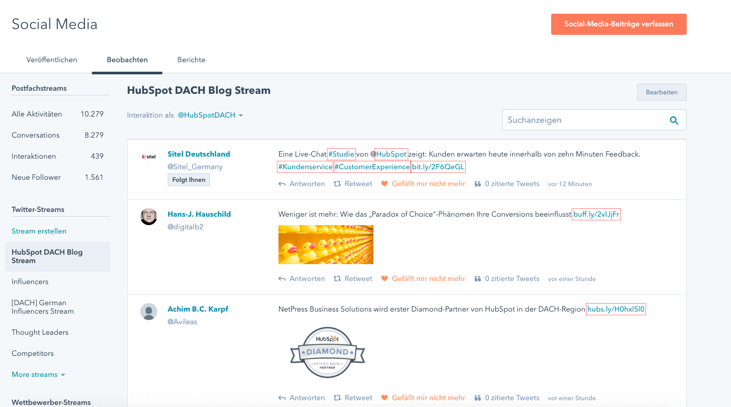Click retweet icon on Sitel Deutschland tweet
Viewport: 731px width, 407px height.
point(338,184)
